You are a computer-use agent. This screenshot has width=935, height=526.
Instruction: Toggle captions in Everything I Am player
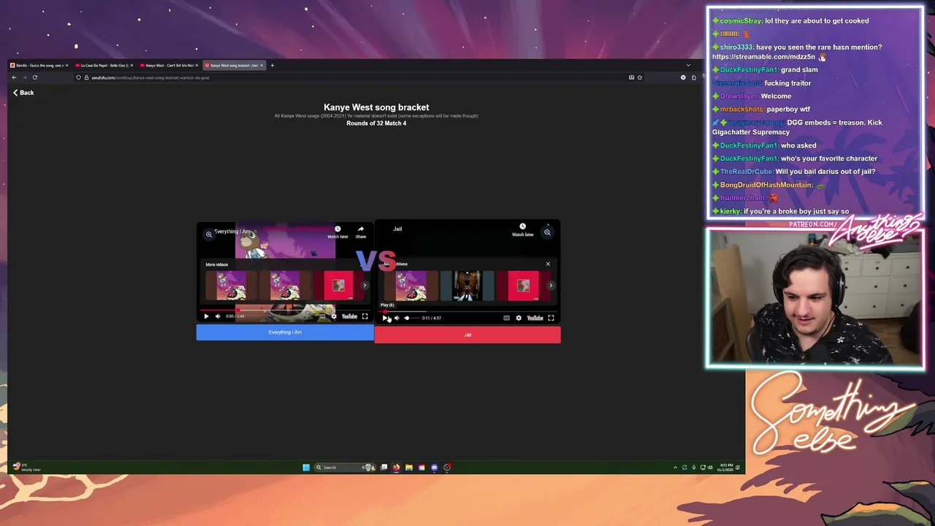pos(322,316)
